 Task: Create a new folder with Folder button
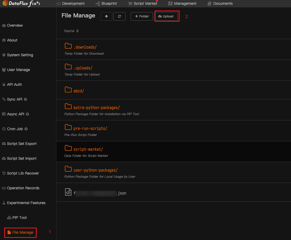click(142, 16)
